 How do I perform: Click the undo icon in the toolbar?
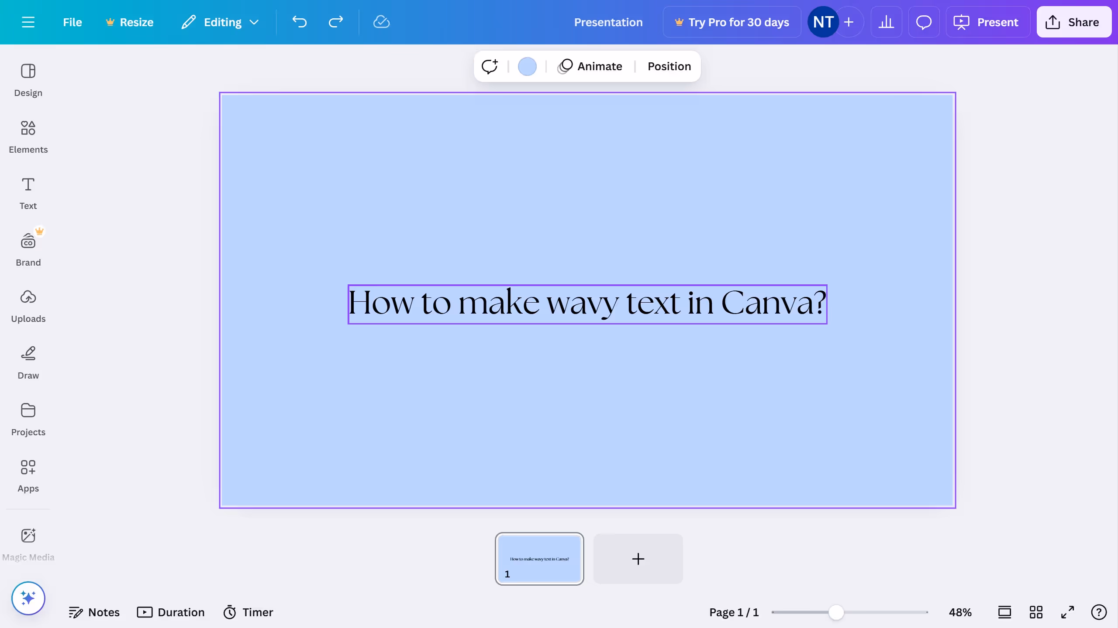coord(299,22)
